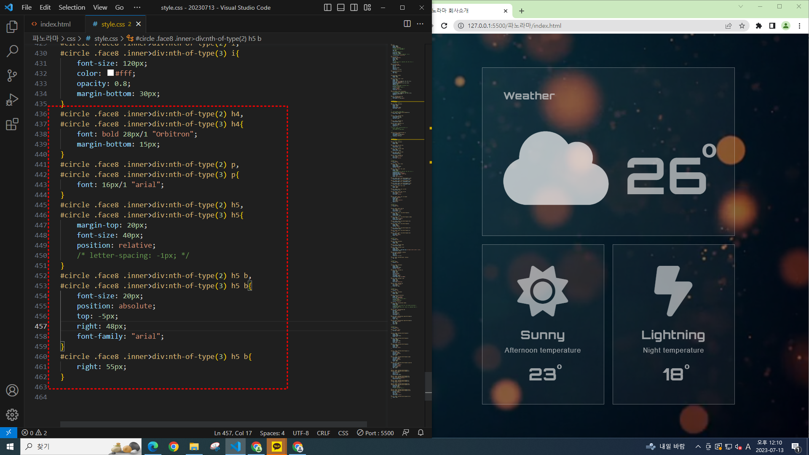Open the Extensions view
The height and width of the screenshot is (455, 809).
click(12, 124)
